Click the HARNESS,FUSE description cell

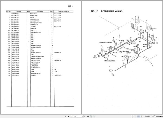click(36, 68)
